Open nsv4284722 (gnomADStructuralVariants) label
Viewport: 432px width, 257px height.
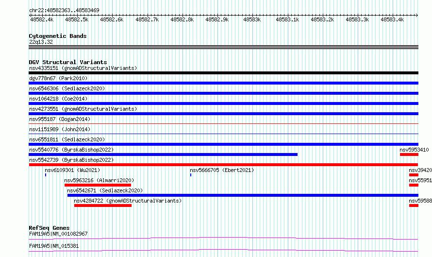point(128,201)
